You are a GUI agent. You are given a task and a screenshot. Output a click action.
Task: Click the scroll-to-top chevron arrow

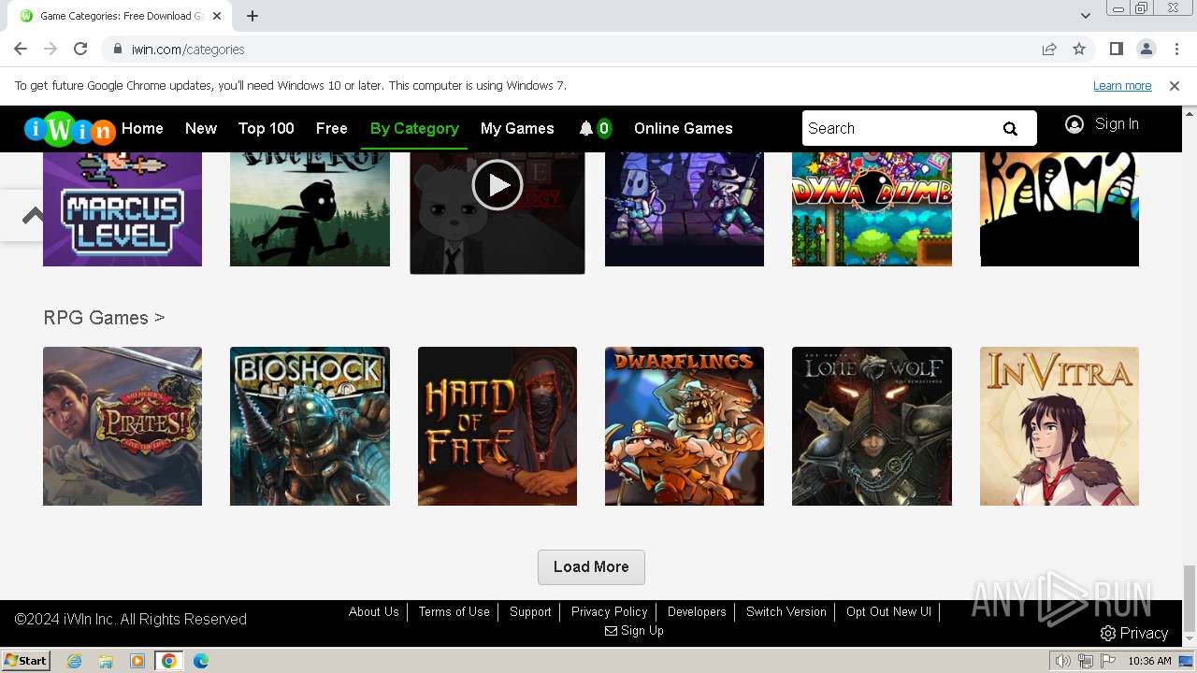tap(34, 216)
